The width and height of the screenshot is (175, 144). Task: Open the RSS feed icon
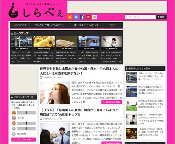(x=70, y=17)
